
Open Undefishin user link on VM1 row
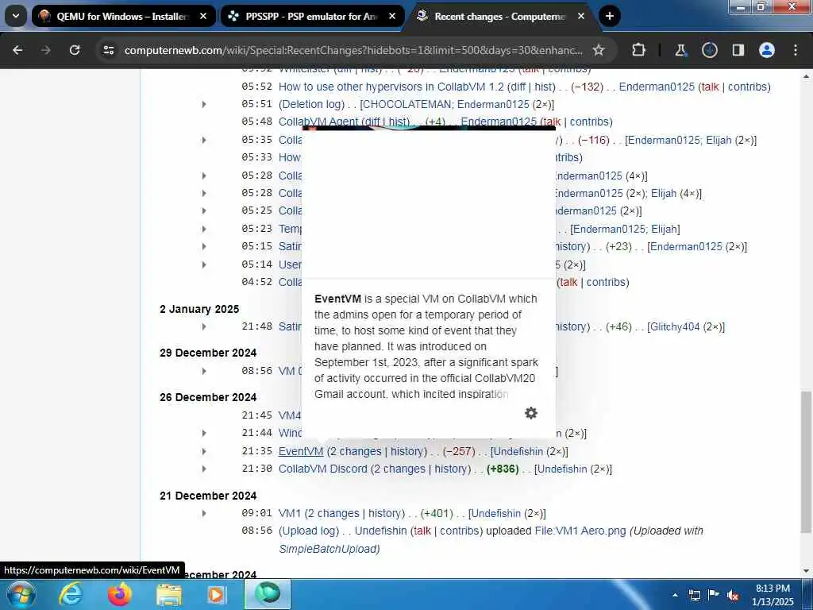[x=495, y=514]
